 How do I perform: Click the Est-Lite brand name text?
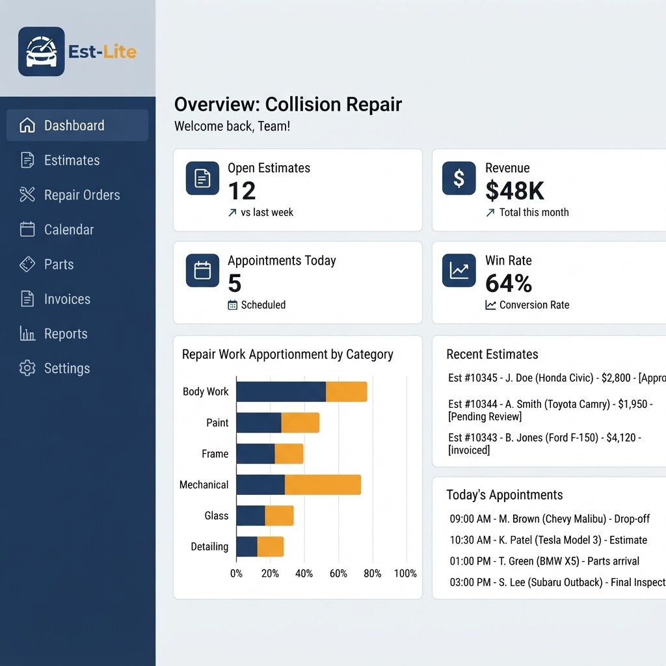click(x=102, y=52)
